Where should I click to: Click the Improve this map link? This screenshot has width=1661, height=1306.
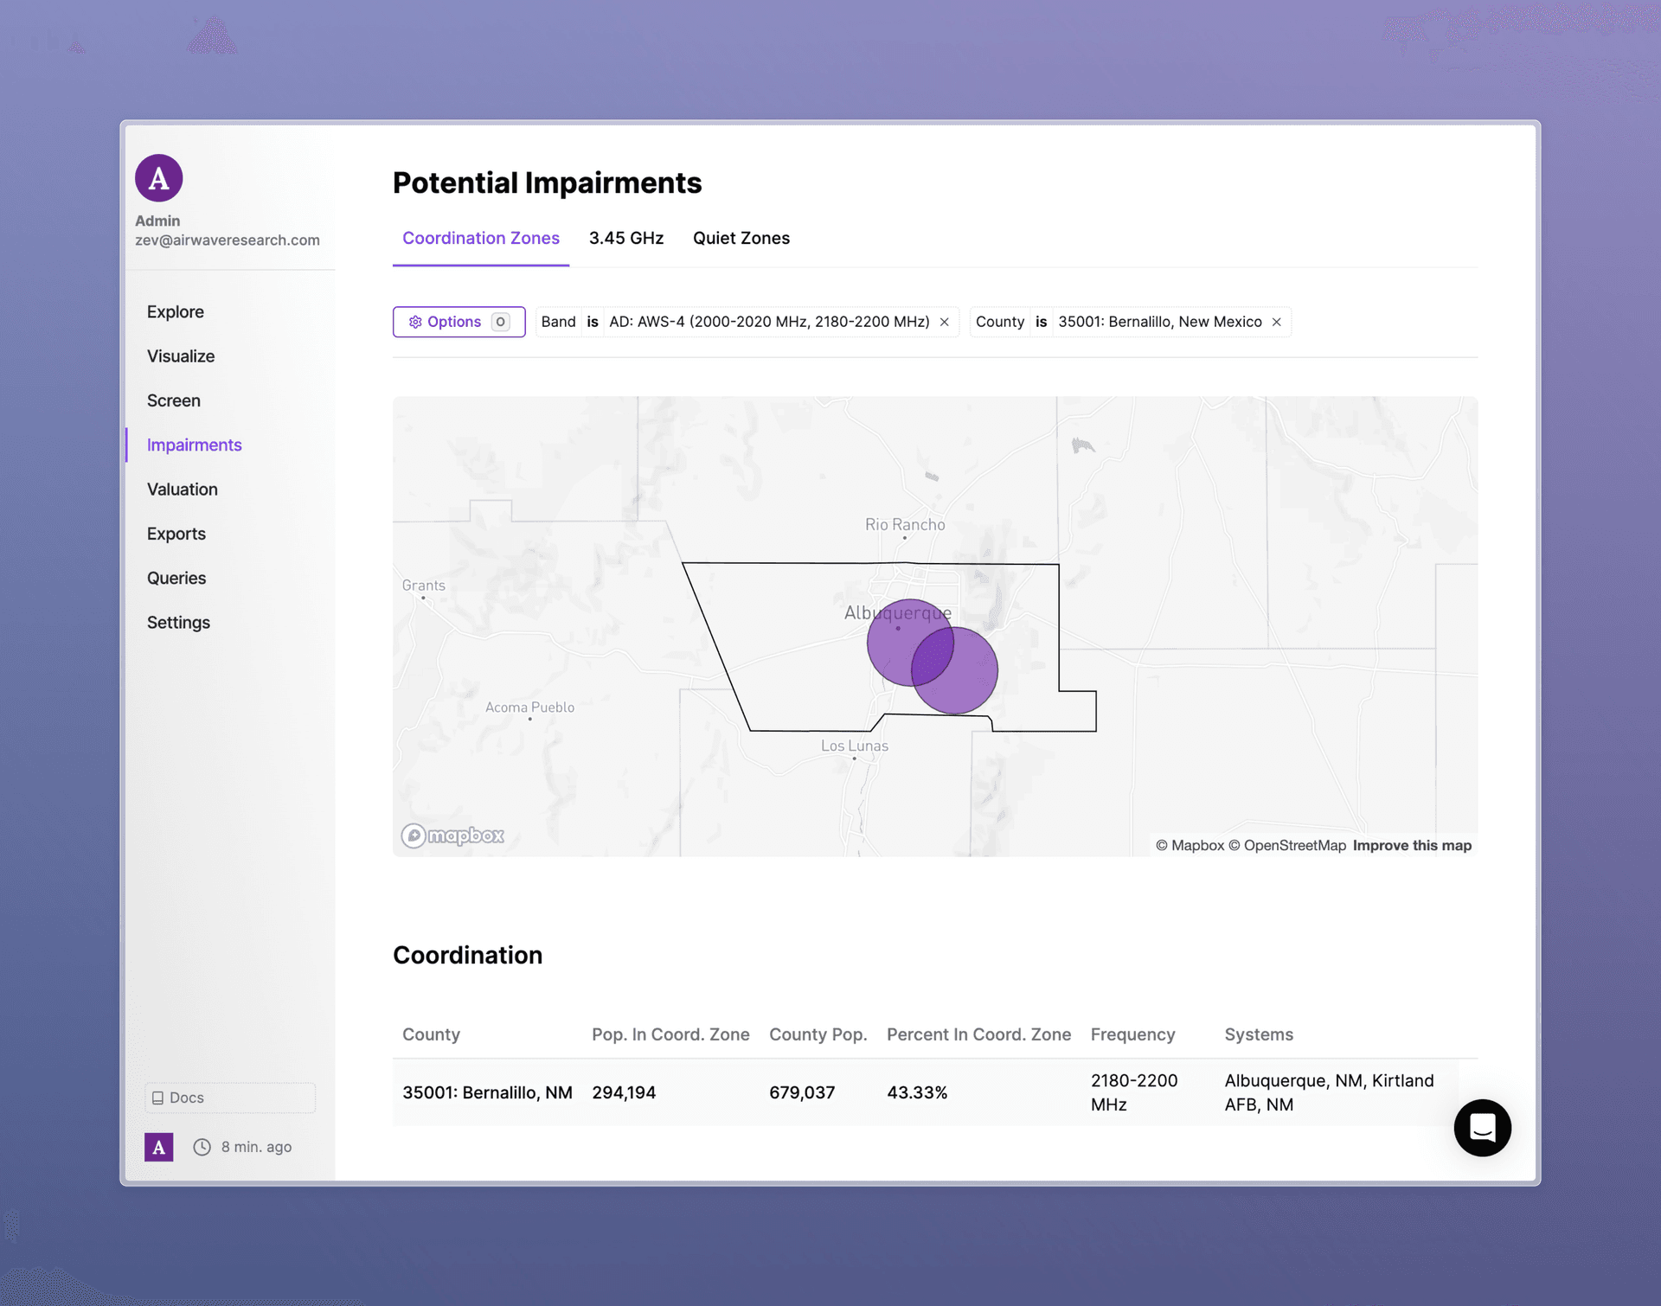pos(1412,845)
